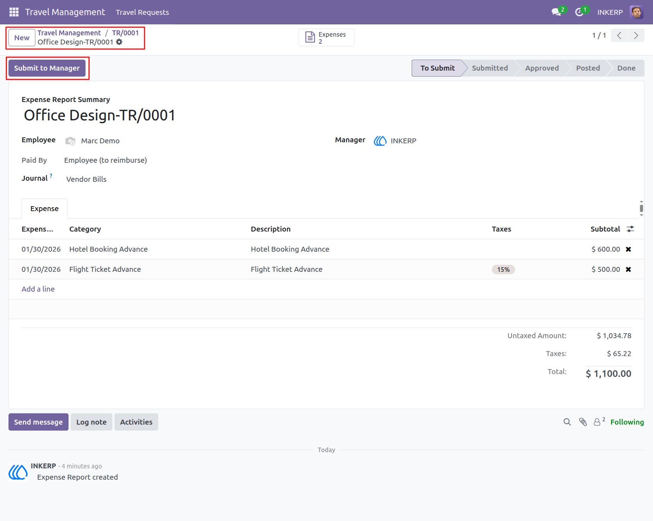
Task: Click the Journal help question mark
Action: (x=51, y=176)
